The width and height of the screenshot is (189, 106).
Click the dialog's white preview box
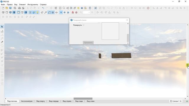(110, 31)
